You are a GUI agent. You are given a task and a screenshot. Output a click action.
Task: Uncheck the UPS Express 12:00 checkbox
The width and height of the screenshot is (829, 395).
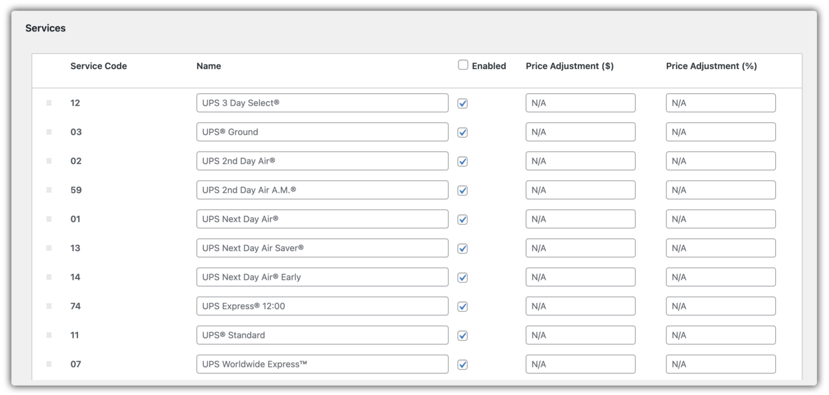pos(463,306)
